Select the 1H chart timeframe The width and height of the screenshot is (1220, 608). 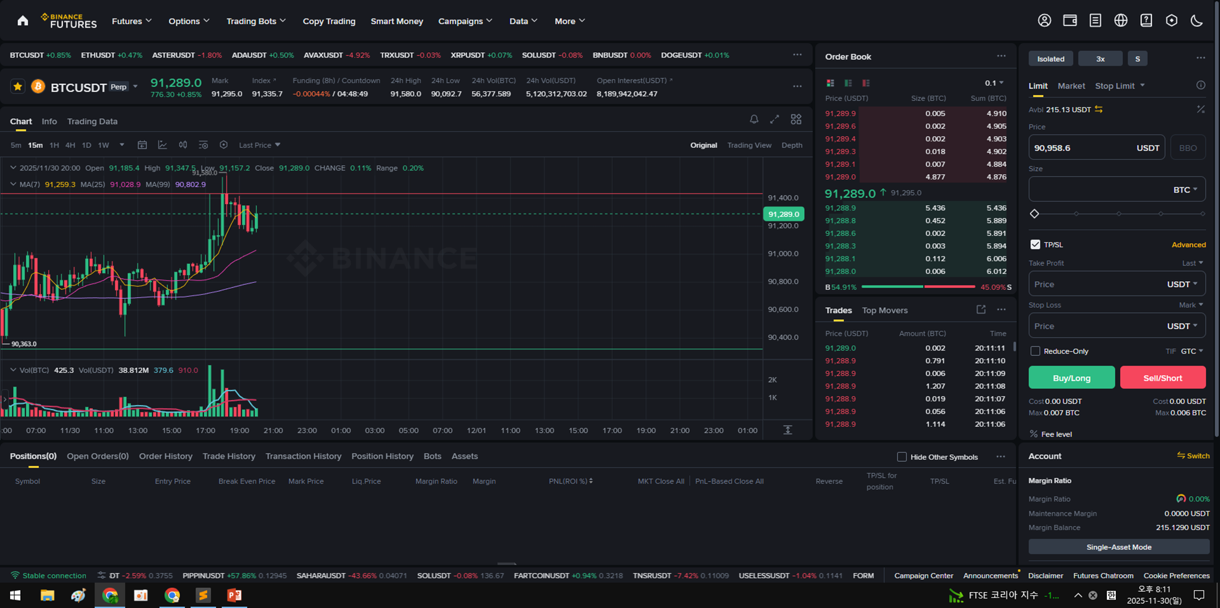[54, 145]
